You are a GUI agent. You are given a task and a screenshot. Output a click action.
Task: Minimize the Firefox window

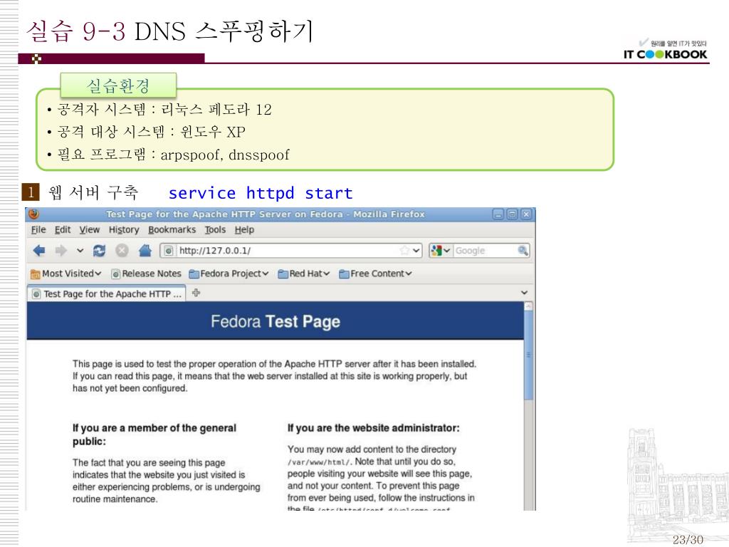point(498,214)
